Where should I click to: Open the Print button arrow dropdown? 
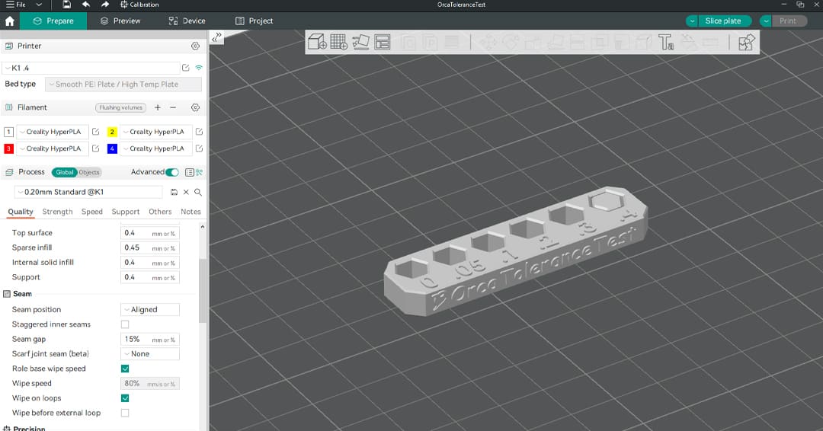(x=766, y=21)
